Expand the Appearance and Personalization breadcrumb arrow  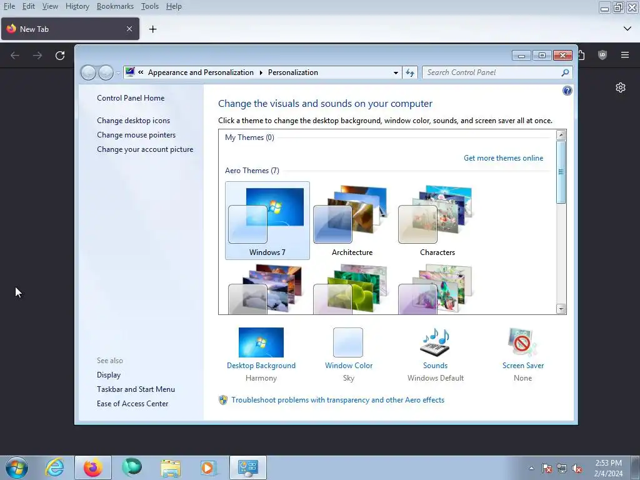pos(261,72)
